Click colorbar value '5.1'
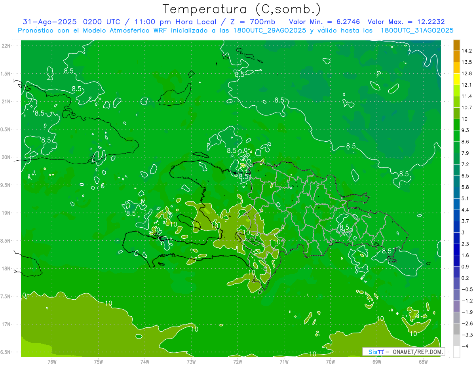The height and width of the screenshot is (367, 475). click(x=465, y=198)
